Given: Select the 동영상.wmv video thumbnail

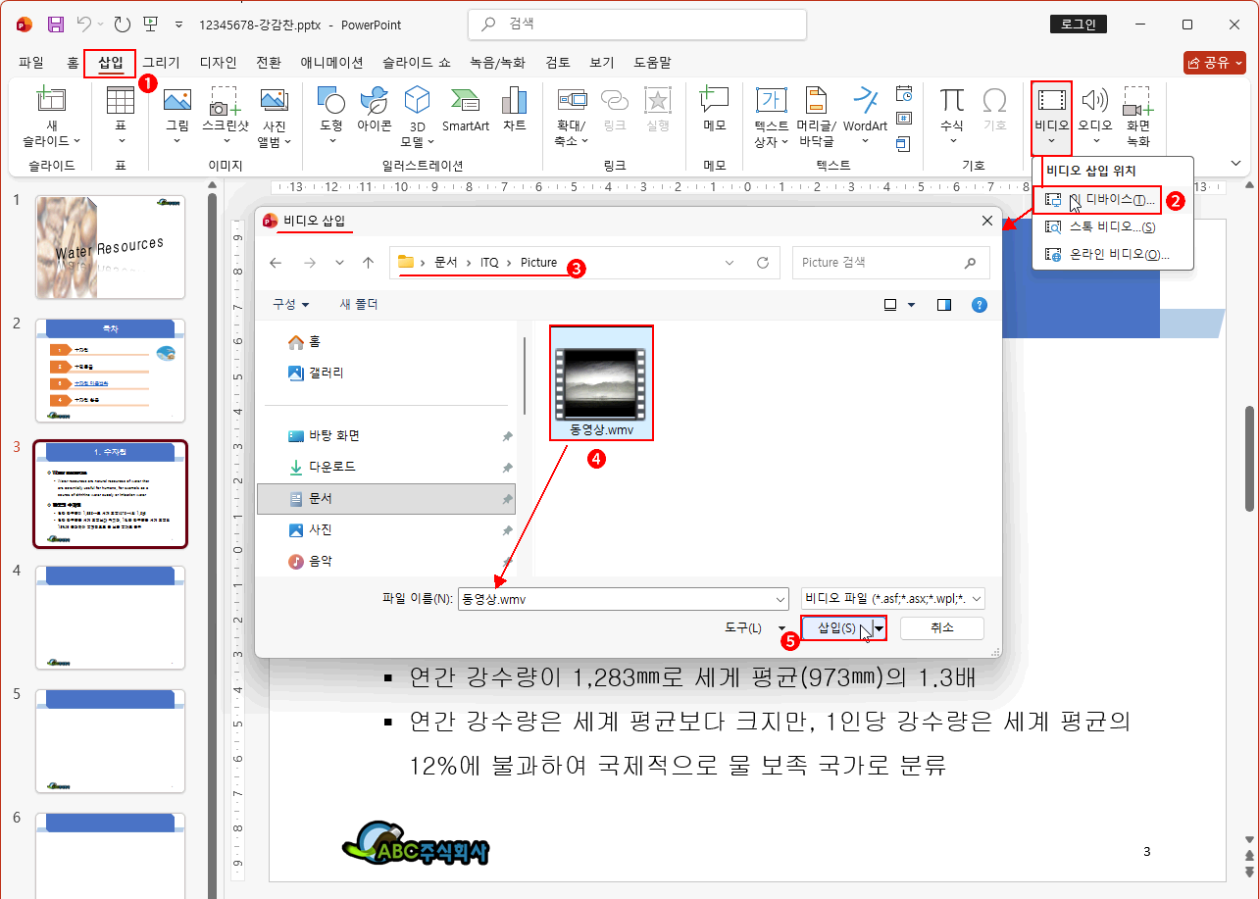Looking at the screenshot, I should tap(601, 380).
